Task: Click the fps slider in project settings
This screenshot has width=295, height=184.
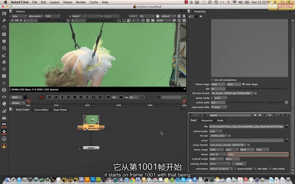Action: 257,89
